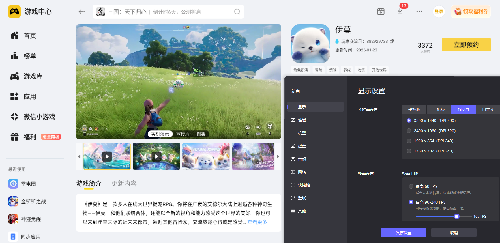
Task: Switch to 自定义 resolution tab
Action: (x=488, y=109)
